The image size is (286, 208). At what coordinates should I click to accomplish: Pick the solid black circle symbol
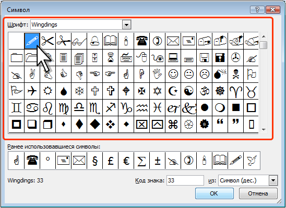point(204,107)
